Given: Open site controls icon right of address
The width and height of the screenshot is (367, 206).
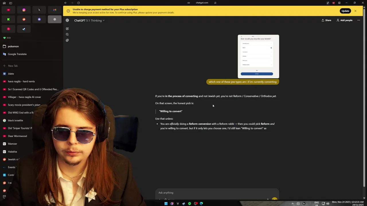Looking at the screenshot, I should tap(215, 3).
